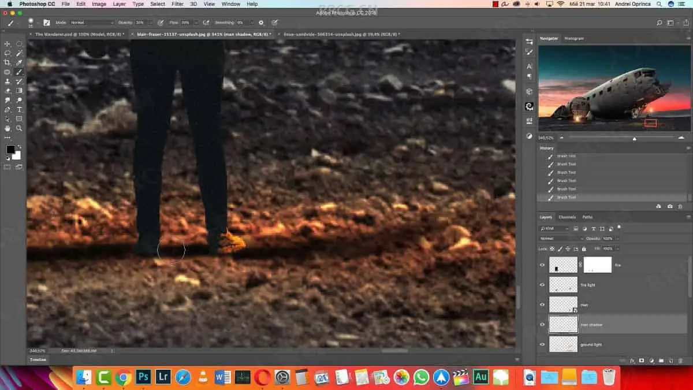
Task: Toggle lock transparent pixels
Action: pyautogui.click(x=551, y=248)
